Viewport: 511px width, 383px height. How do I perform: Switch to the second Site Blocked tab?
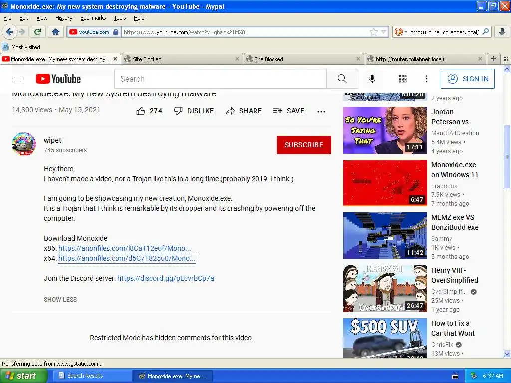point(304,59)
